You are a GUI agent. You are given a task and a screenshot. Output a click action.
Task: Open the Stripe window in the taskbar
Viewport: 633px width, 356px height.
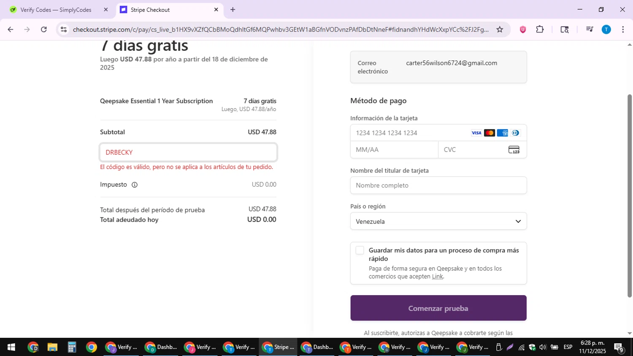tap(278, 347)
